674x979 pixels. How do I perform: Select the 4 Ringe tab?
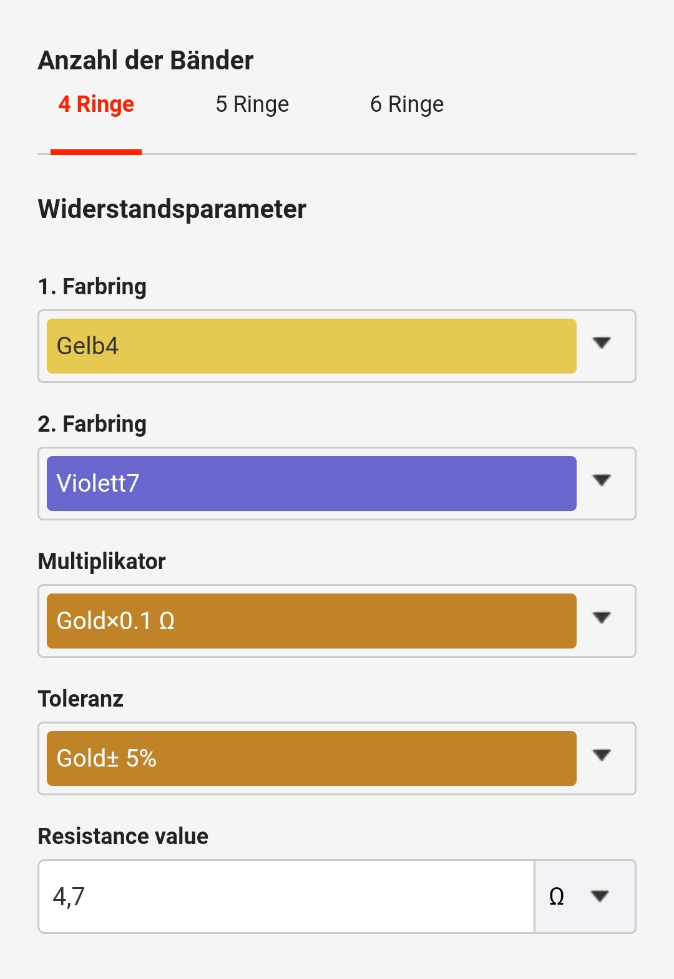point(96,104)
